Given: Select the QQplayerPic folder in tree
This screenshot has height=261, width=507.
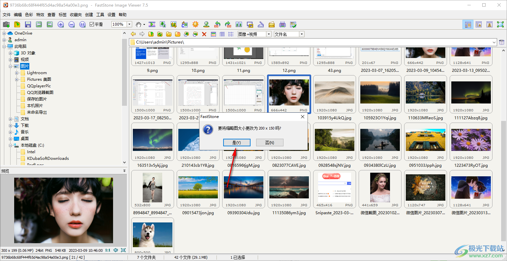Looking at the screenshot, I should click(x=39, y=86).
